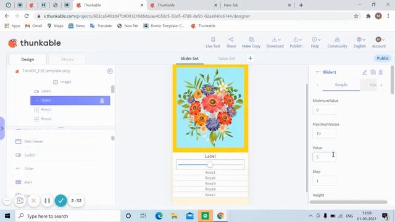Viewport: 395px width, 222px height.
Task: Open the Community page
Action: tap(337, 43)
